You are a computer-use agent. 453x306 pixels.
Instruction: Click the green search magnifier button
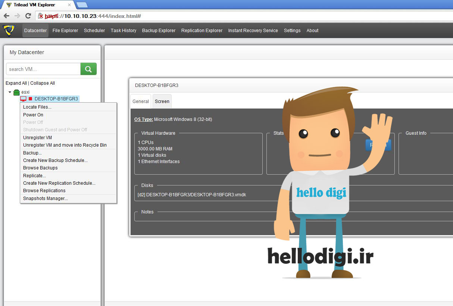[x=88, y=69]
